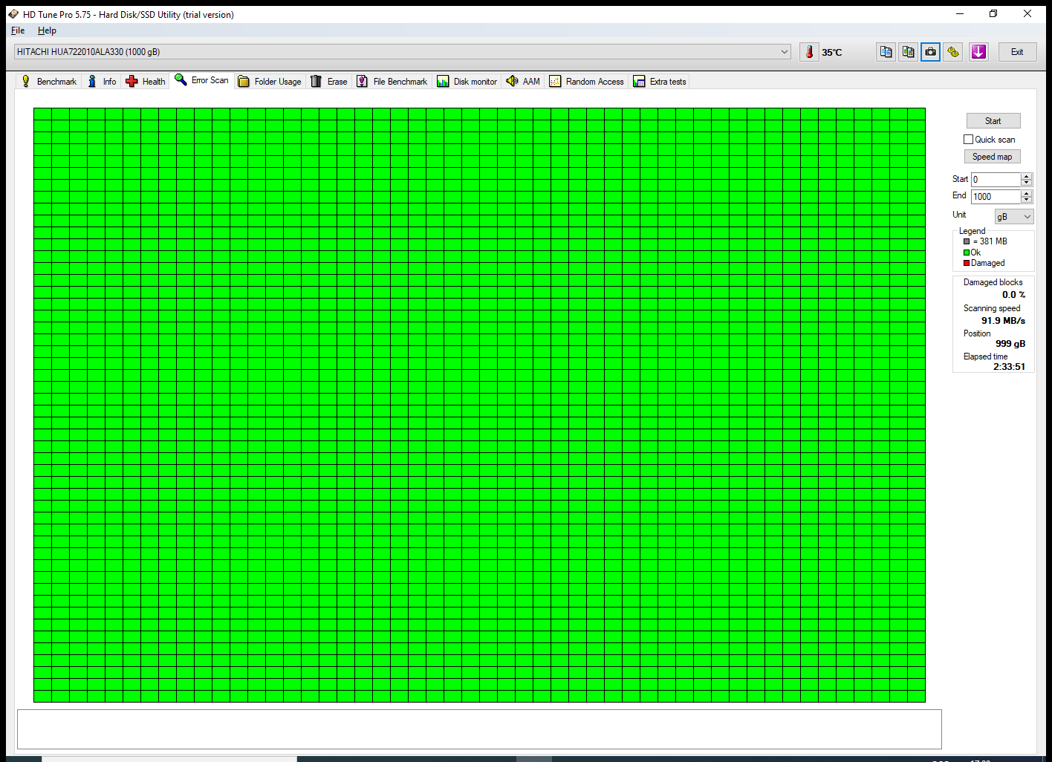Open the options wrench icon

pos(953,52)
